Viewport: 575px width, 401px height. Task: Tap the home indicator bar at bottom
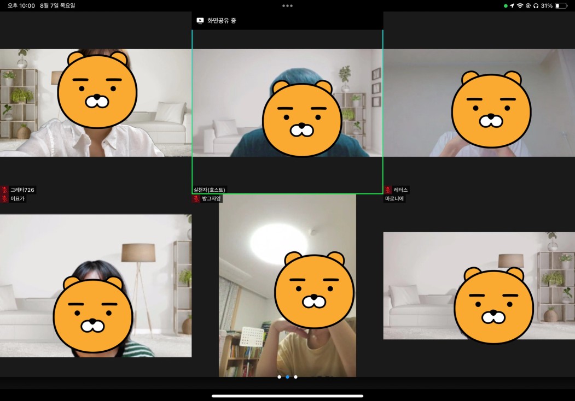pos(288,396)
